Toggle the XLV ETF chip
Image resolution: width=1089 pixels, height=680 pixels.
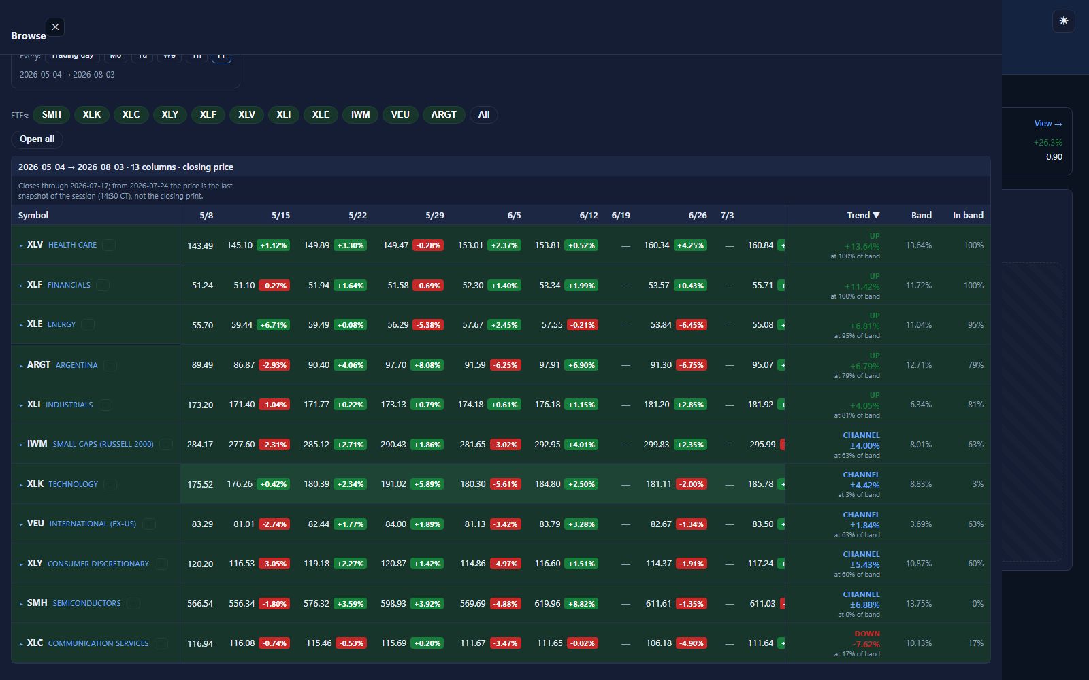point(246,114)
